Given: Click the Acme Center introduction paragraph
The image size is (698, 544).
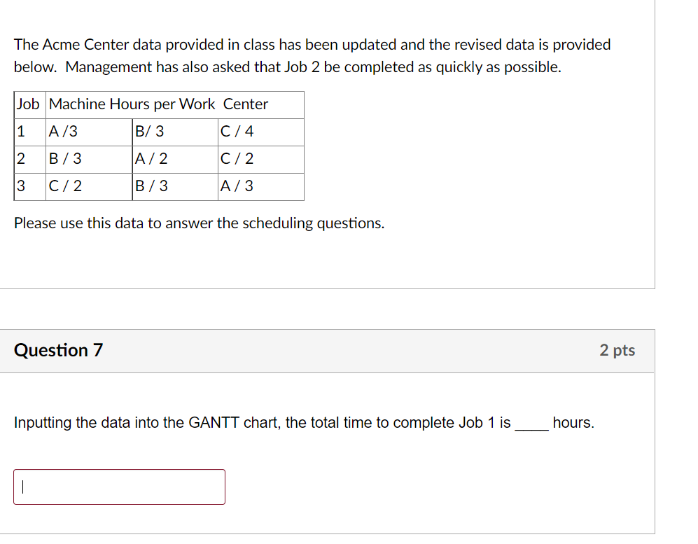Looking at the screenshot, I should tap(312, 55).
